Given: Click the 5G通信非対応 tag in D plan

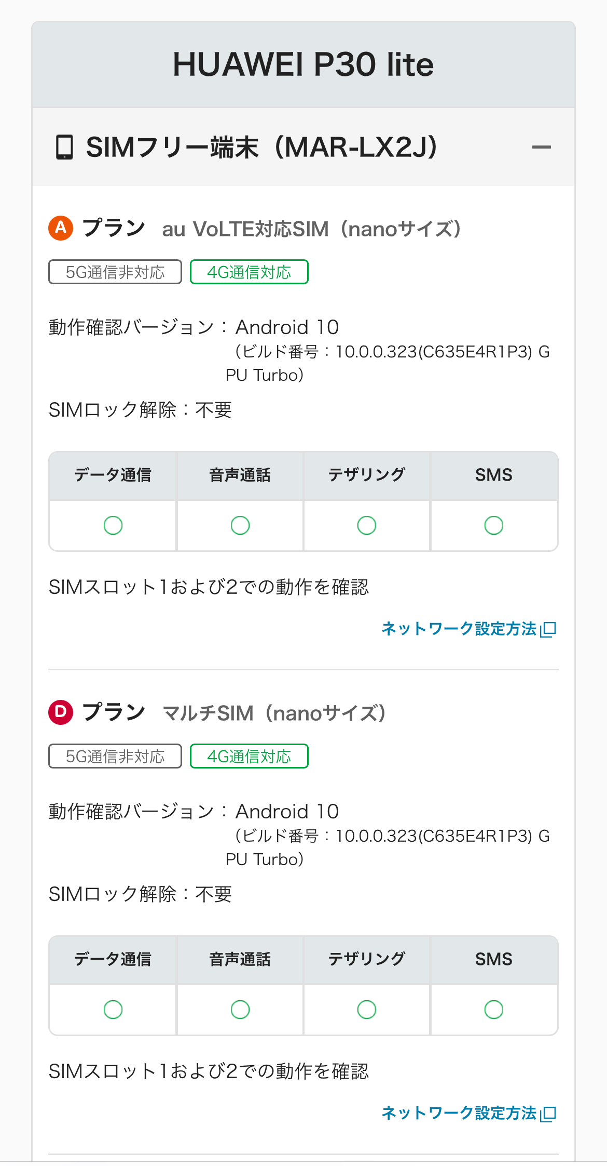Looking at the screenshot, I should [x=115, y=756].
